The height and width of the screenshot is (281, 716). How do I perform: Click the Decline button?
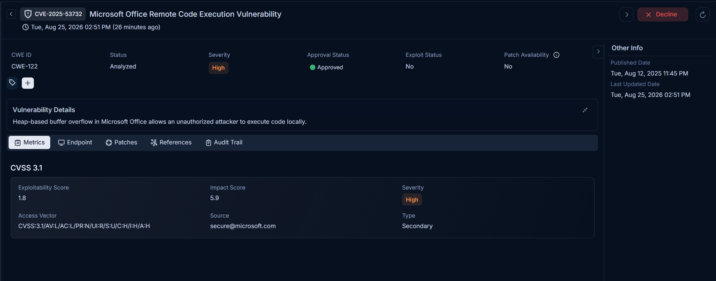coord(663,14)
